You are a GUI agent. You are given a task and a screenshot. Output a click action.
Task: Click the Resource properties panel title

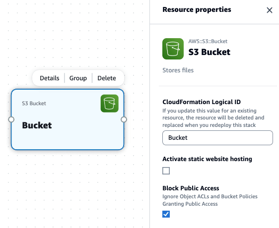point(197,9)
